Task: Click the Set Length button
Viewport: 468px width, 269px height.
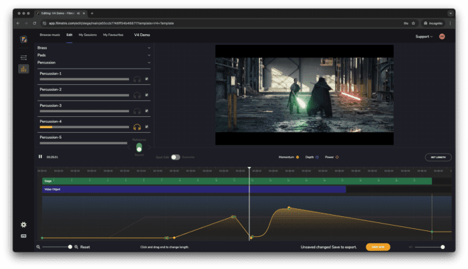Action: 438,157
